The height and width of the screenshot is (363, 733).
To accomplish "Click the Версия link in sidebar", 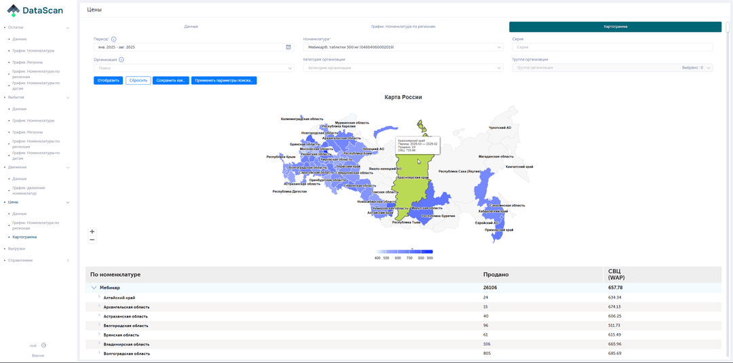I will tap(38, 356).
